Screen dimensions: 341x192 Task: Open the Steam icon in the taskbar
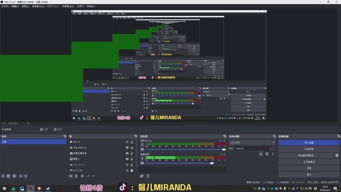click(x=48, y=189)
